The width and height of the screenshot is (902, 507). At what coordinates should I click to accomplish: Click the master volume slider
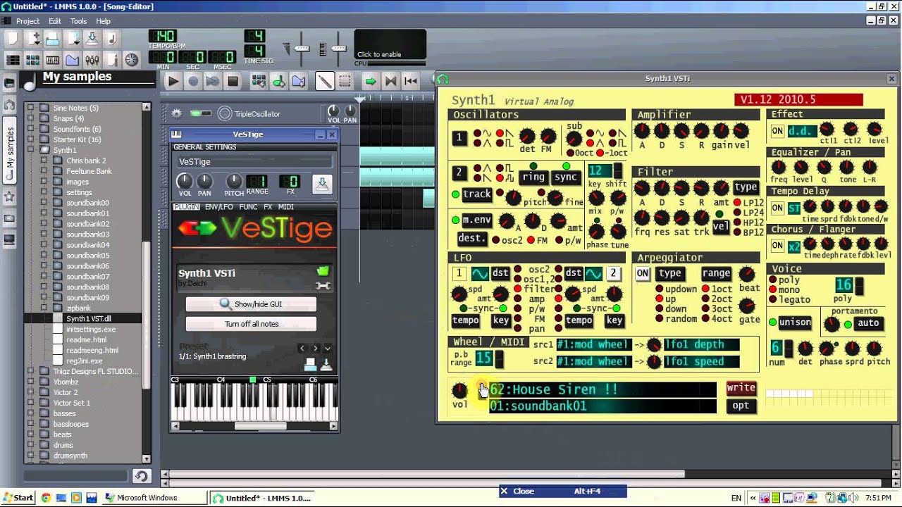[302, 48]
